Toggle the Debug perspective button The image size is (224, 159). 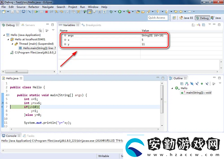[x=203, y=18]
